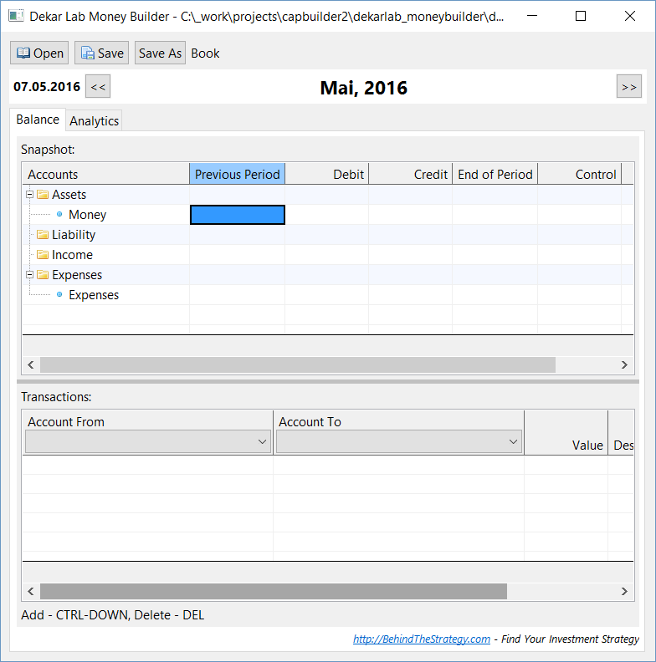This screenshot has width=656, height=662.
Task: Open the BehindTheStrategy.com link
Action: click(422, 639)
